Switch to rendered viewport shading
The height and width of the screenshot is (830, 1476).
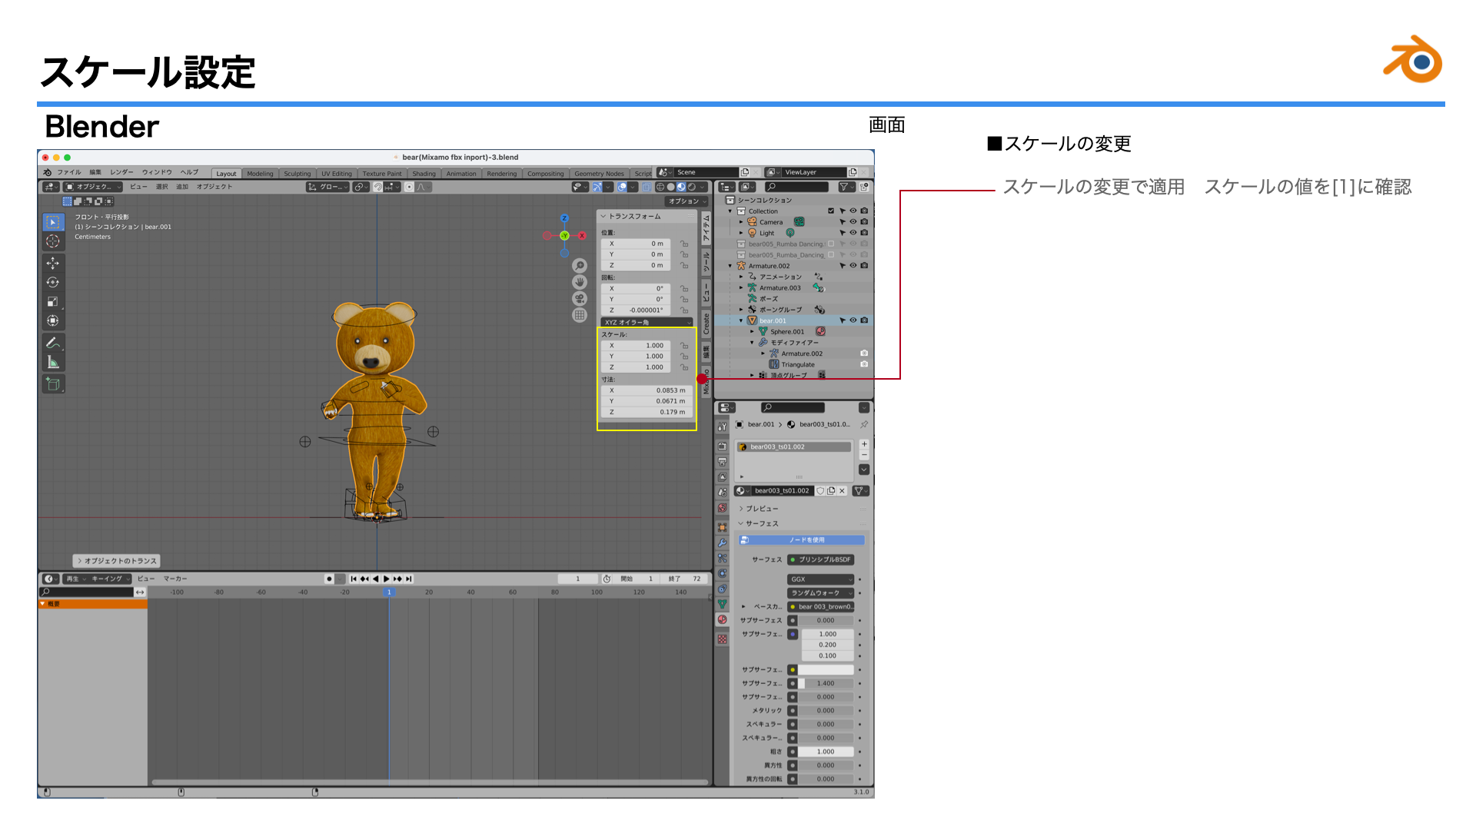pos(691,187)
